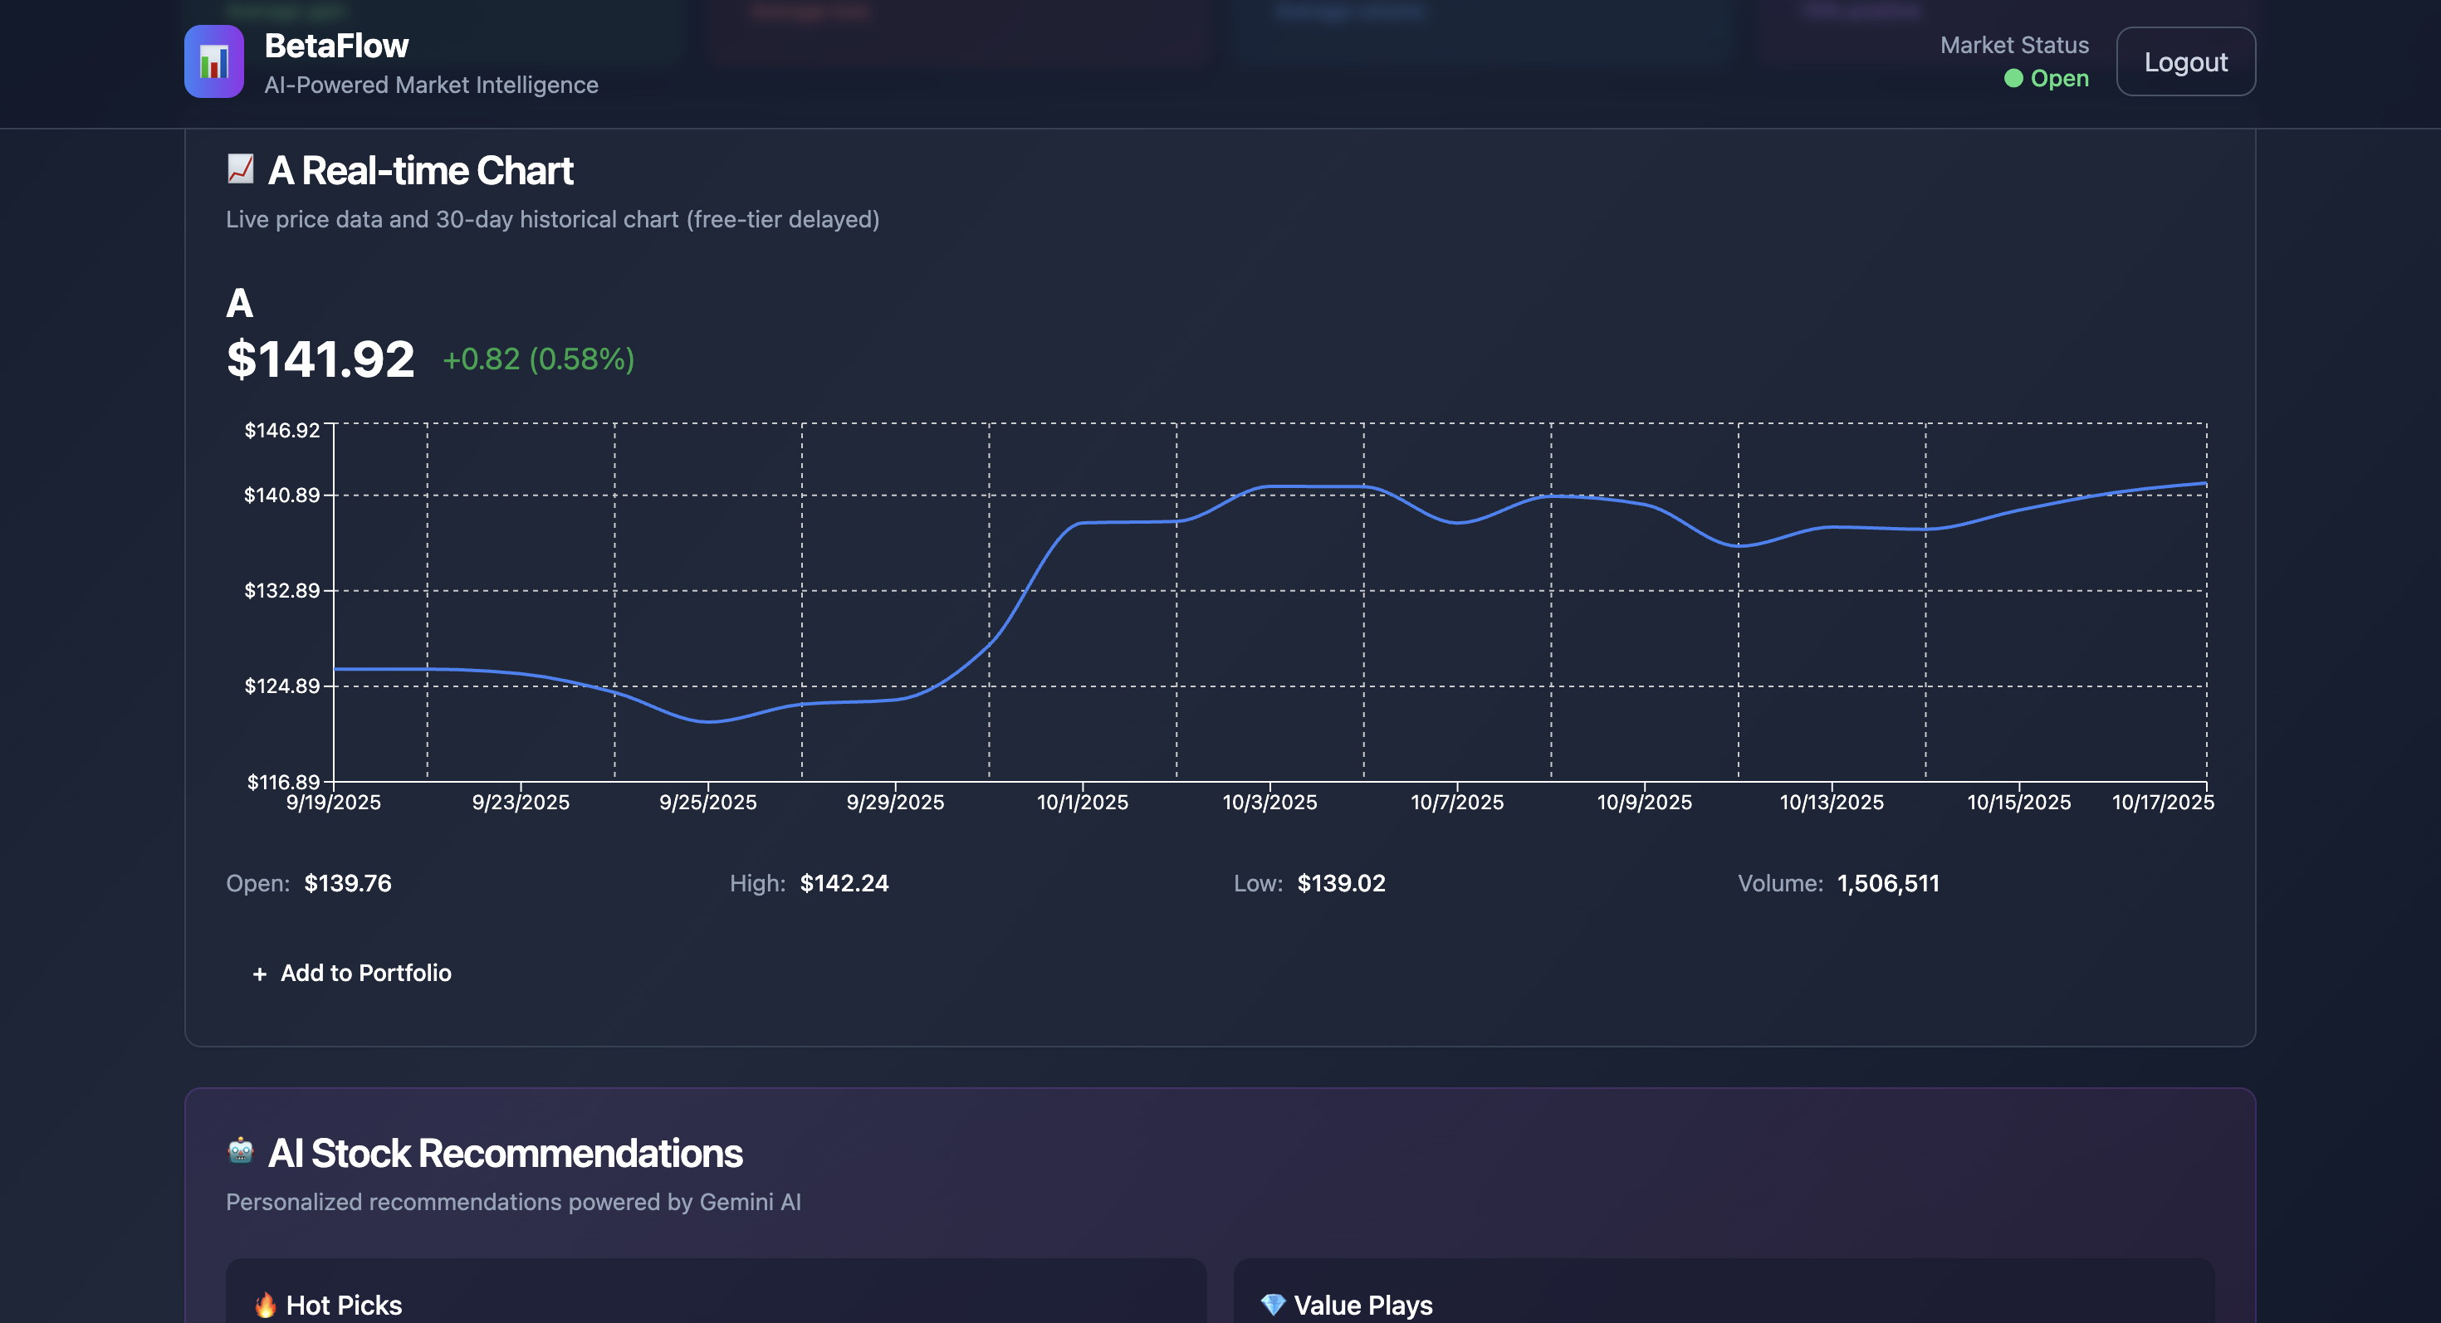The height and width of the screenshot is (1323, 2441).
Task: Click the Hot Picks section heading
Action: [x=344, y=1304]
